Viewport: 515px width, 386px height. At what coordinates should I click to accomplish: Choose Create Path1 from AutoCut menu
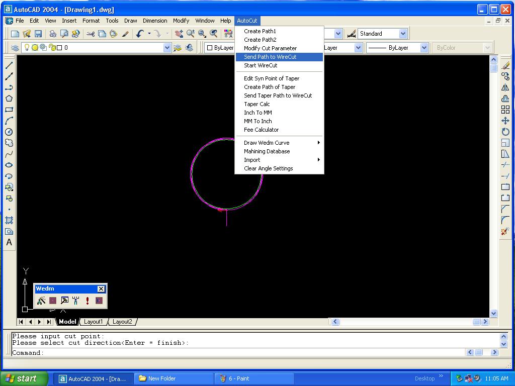click(x=279, y=31)
